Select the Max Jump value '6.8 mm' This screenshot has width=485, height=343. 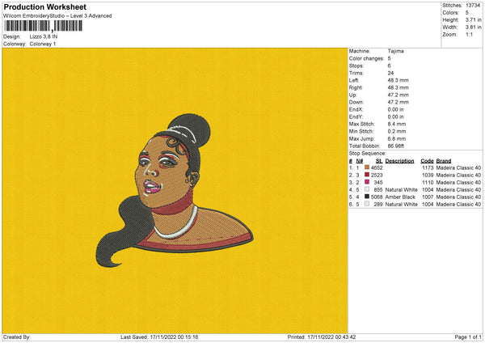pos(397,138)
